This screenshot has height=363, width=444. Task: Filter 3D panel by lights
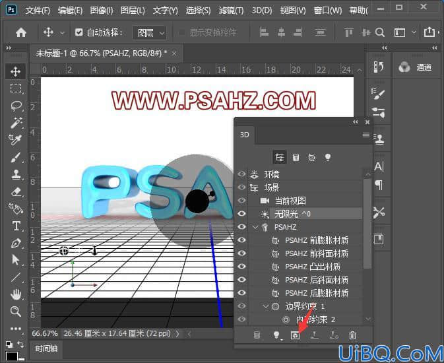click(328, 157)
